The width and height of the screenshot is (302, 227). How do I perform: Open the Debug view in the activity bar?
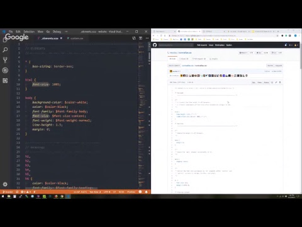click(x=5, y=70)
